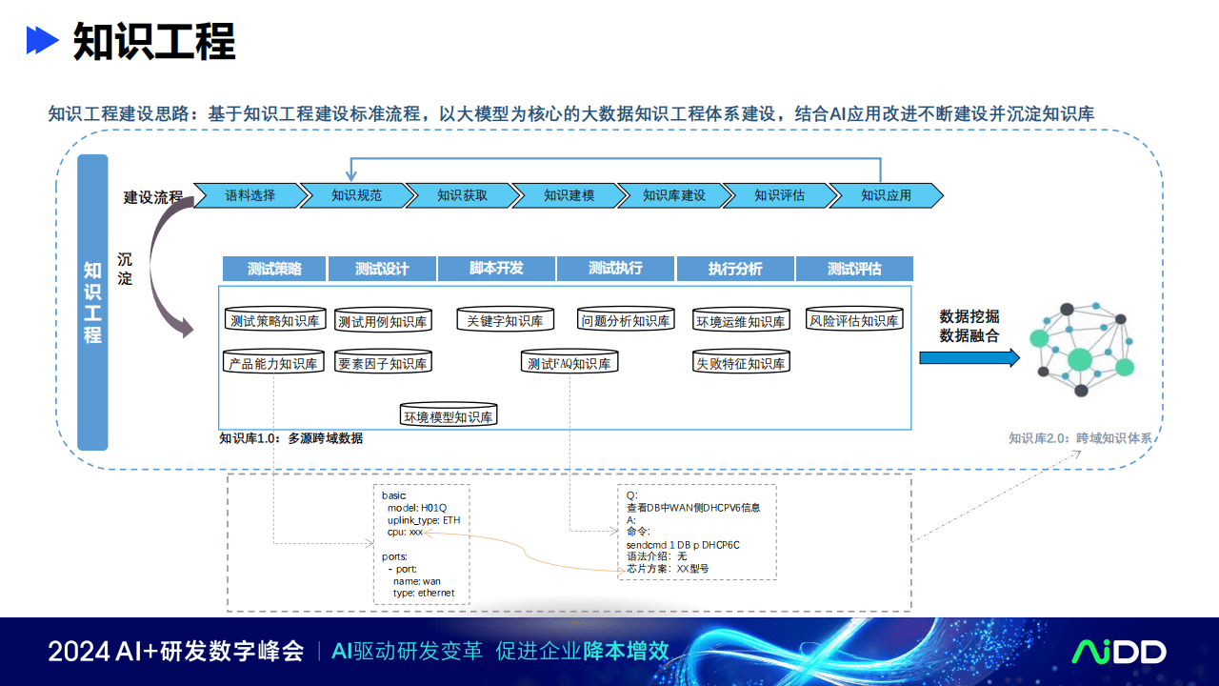Click the DHCPV6 Q&A snippet box
This screenshot has height=686, width=1219.
click(697, 532)
